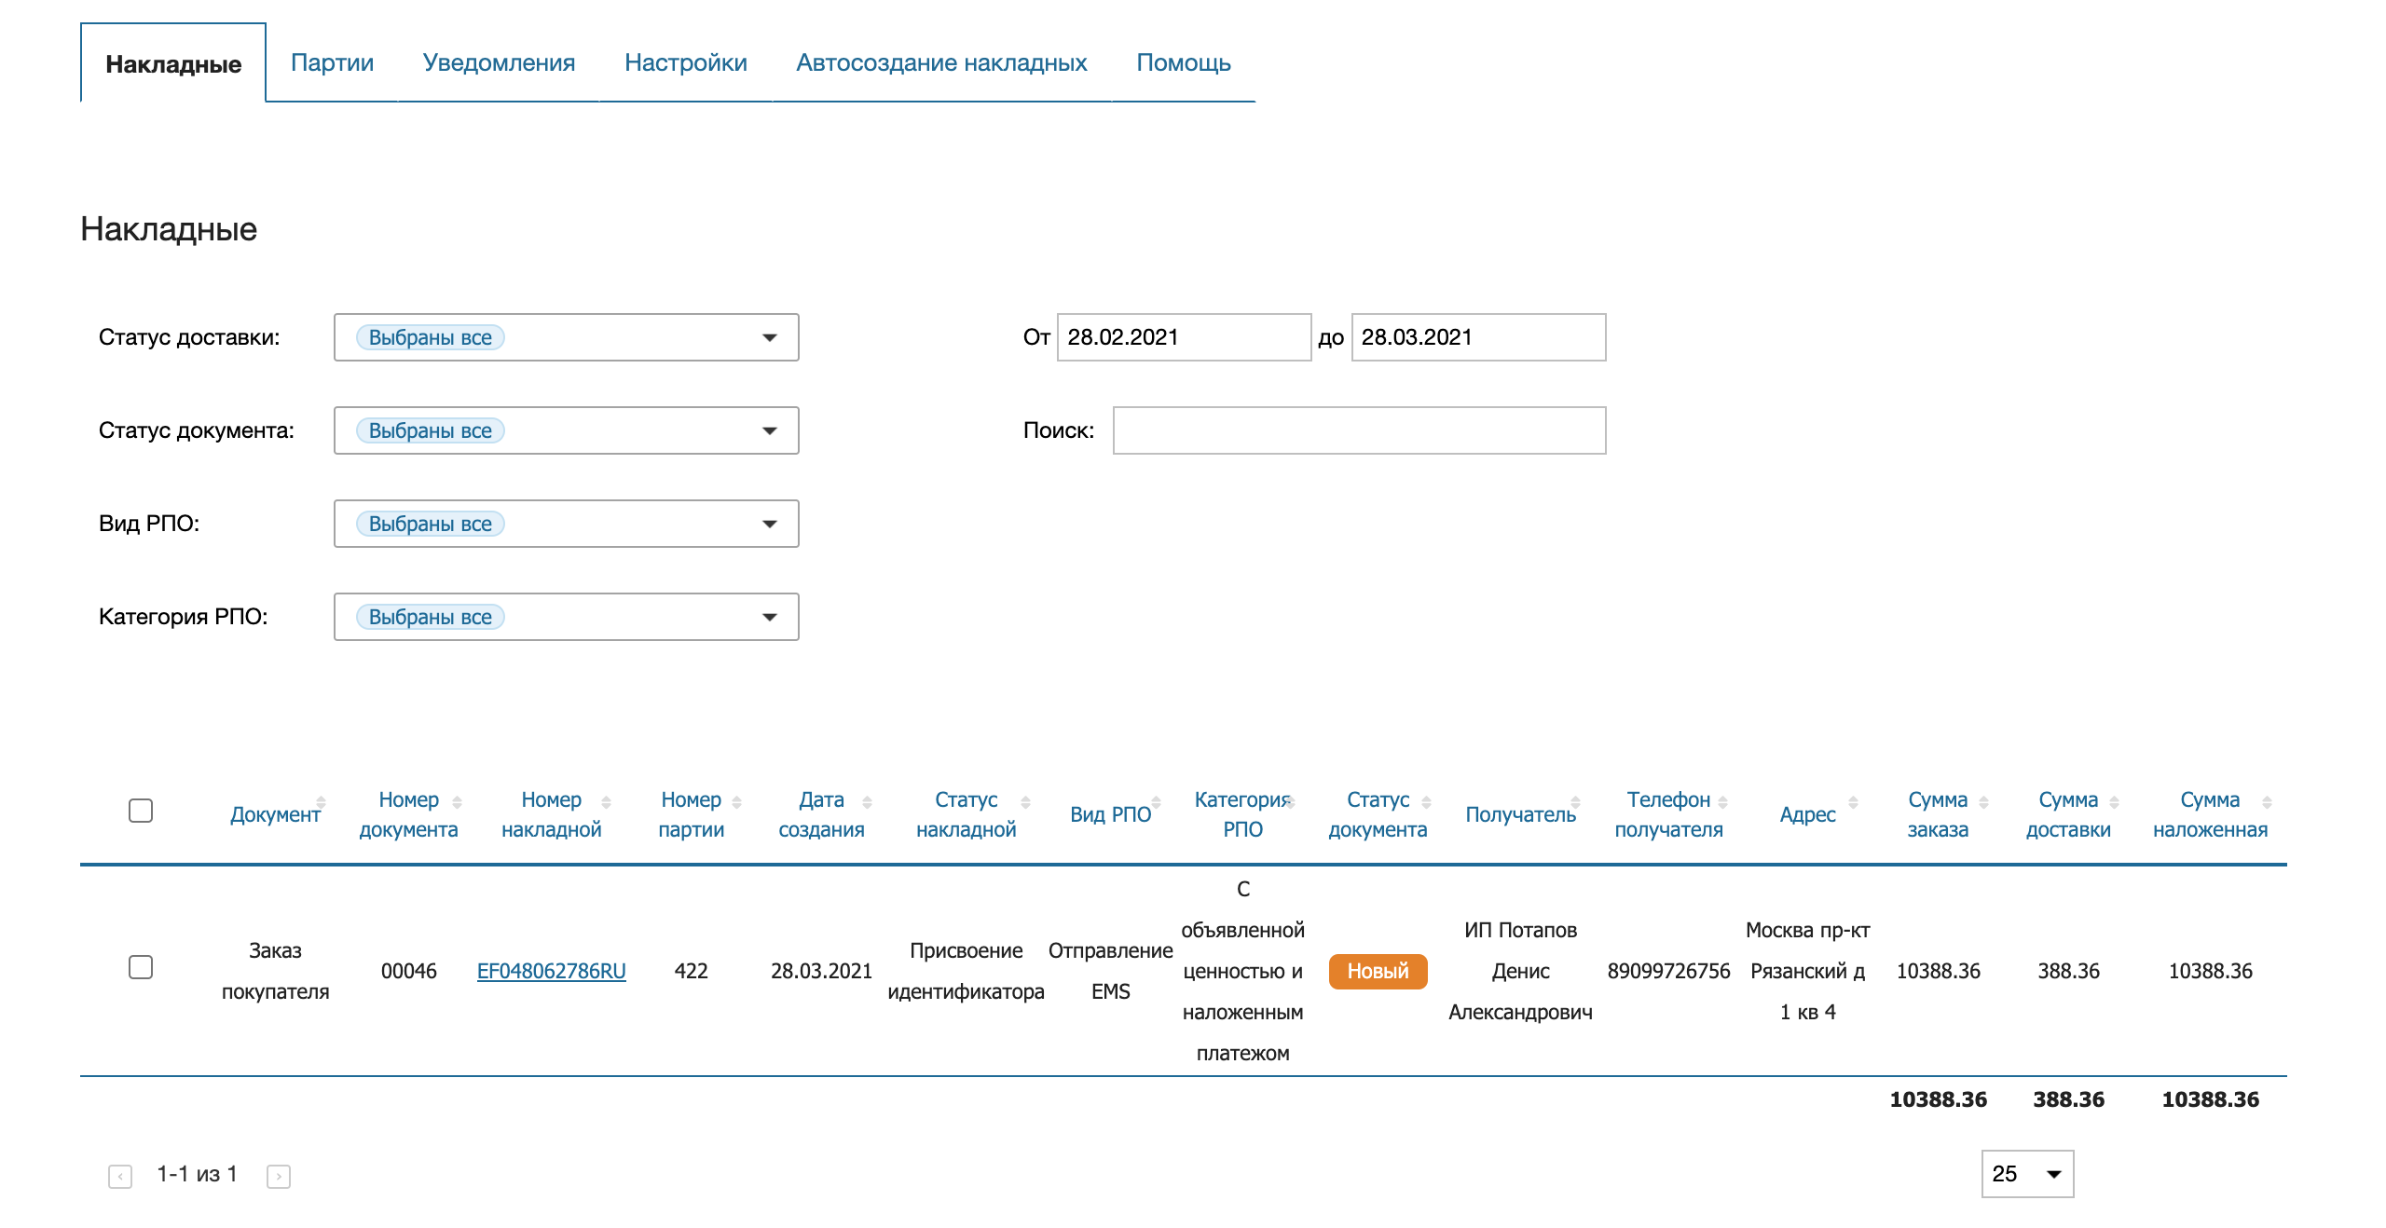
Task: Click the orange Новый status badge
Action: pos(1378,971)
